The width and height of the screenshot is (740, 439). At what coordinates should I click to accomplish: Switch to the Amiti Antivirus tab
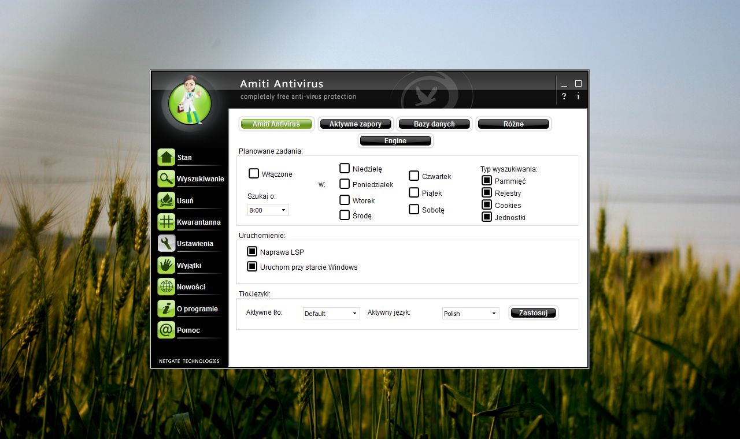click(x=276, y=124)
